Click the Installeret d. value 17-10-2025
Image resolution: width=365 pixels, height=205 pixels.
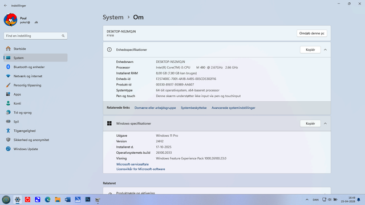tap(164, 147)
